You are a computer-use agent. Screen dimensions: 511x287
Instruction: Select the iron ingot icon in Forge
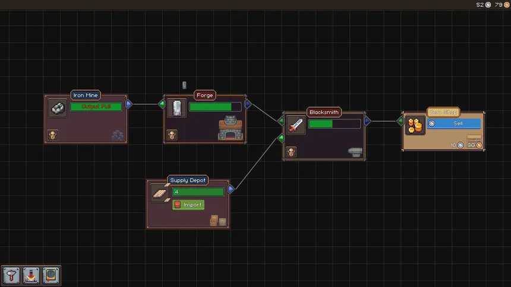[177, 108]
